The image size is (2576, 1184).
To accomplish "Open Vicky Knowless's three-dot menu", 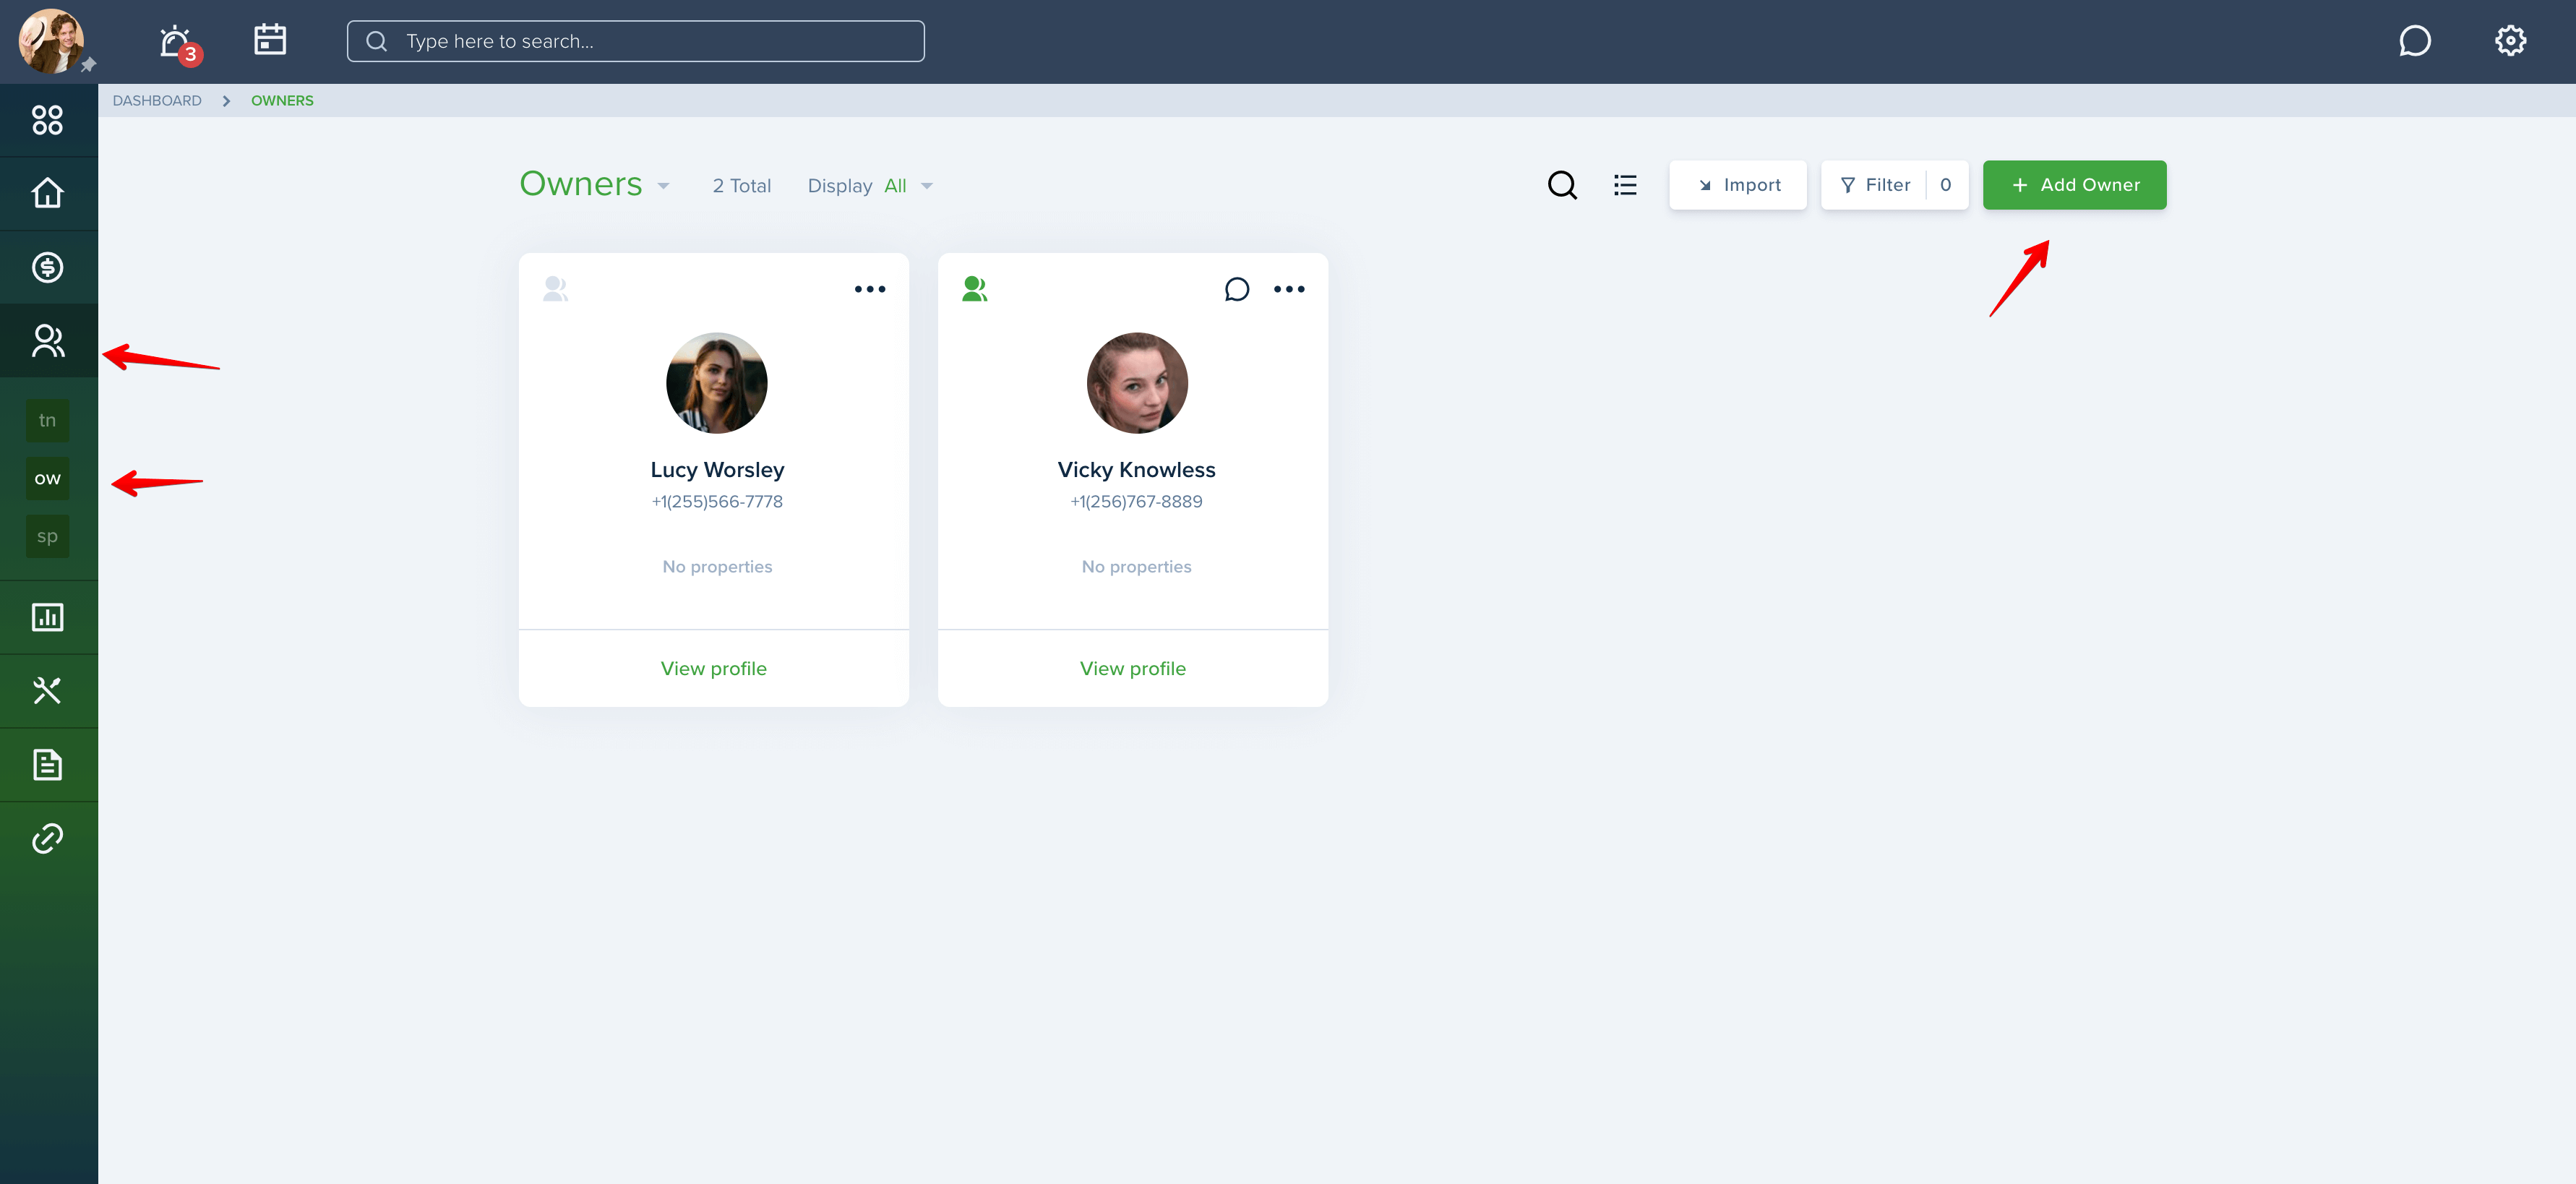I will 1289,289.
